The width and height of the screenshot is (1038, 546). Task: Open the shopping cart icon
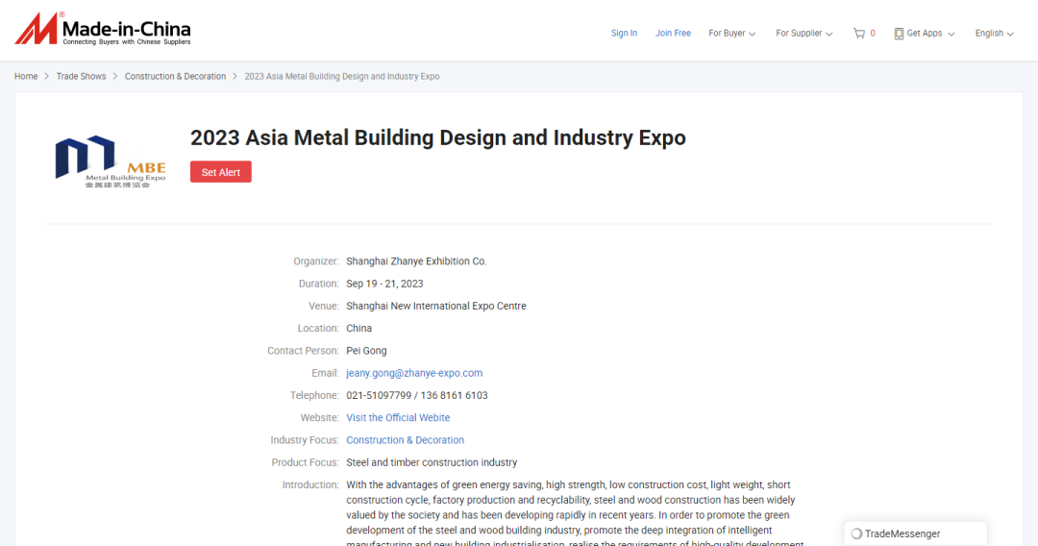coord(858,33)
